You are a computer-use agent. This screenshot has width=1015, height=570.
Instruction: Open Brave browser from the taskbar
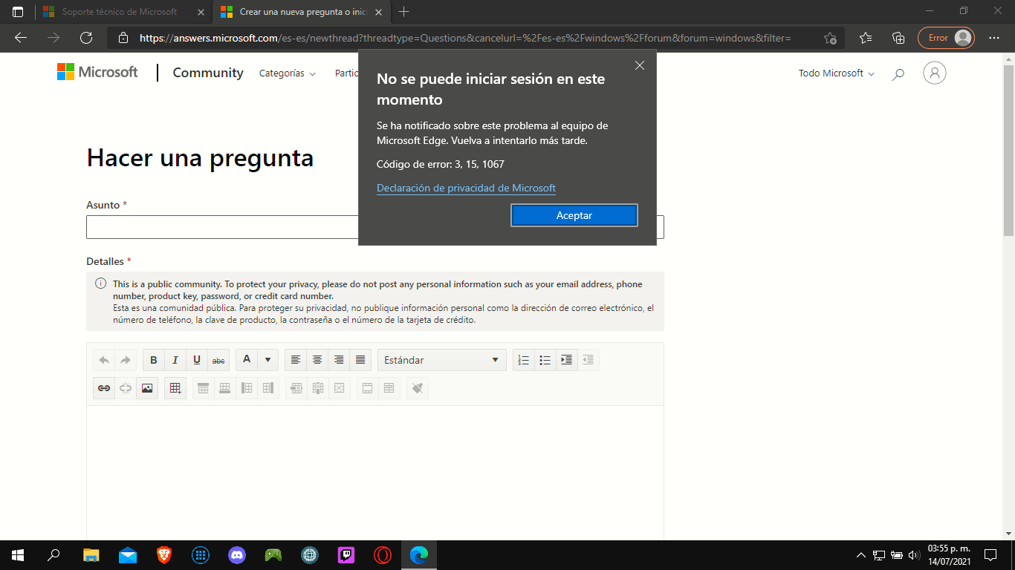(x=164, y=554)
